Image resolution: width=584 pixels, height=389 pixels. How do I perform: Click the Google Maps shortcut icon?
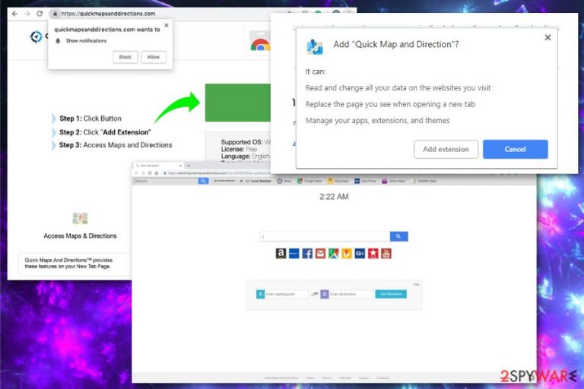pos(334,254)
